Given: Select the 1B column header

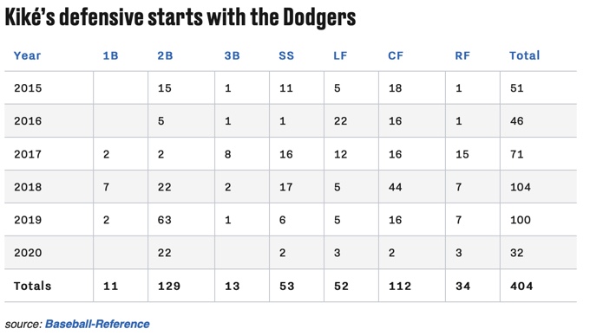Looking at the screenshot, I should [111, 55].
